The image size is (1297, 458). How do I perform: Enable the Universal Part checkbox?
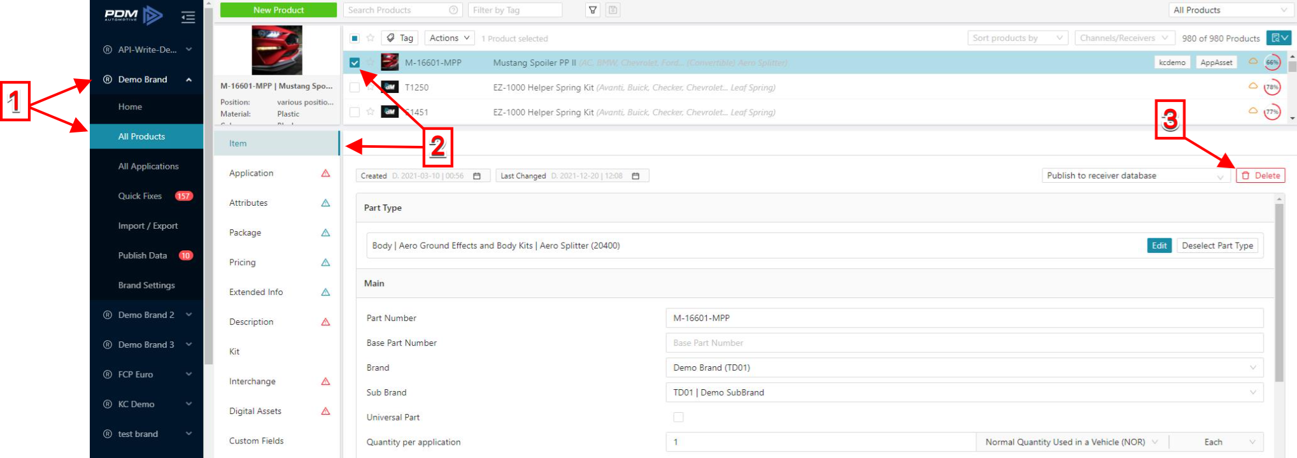(x=679, y=417)
